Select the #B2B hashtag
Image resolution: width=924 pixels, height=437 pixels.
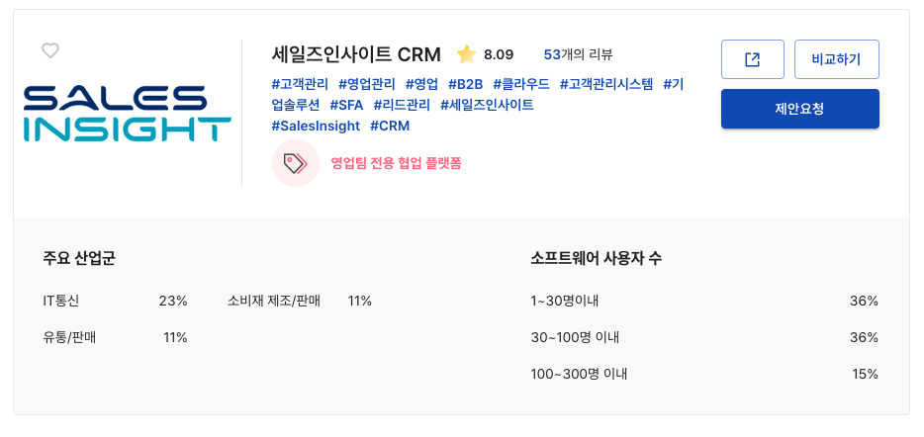[465, 84]
